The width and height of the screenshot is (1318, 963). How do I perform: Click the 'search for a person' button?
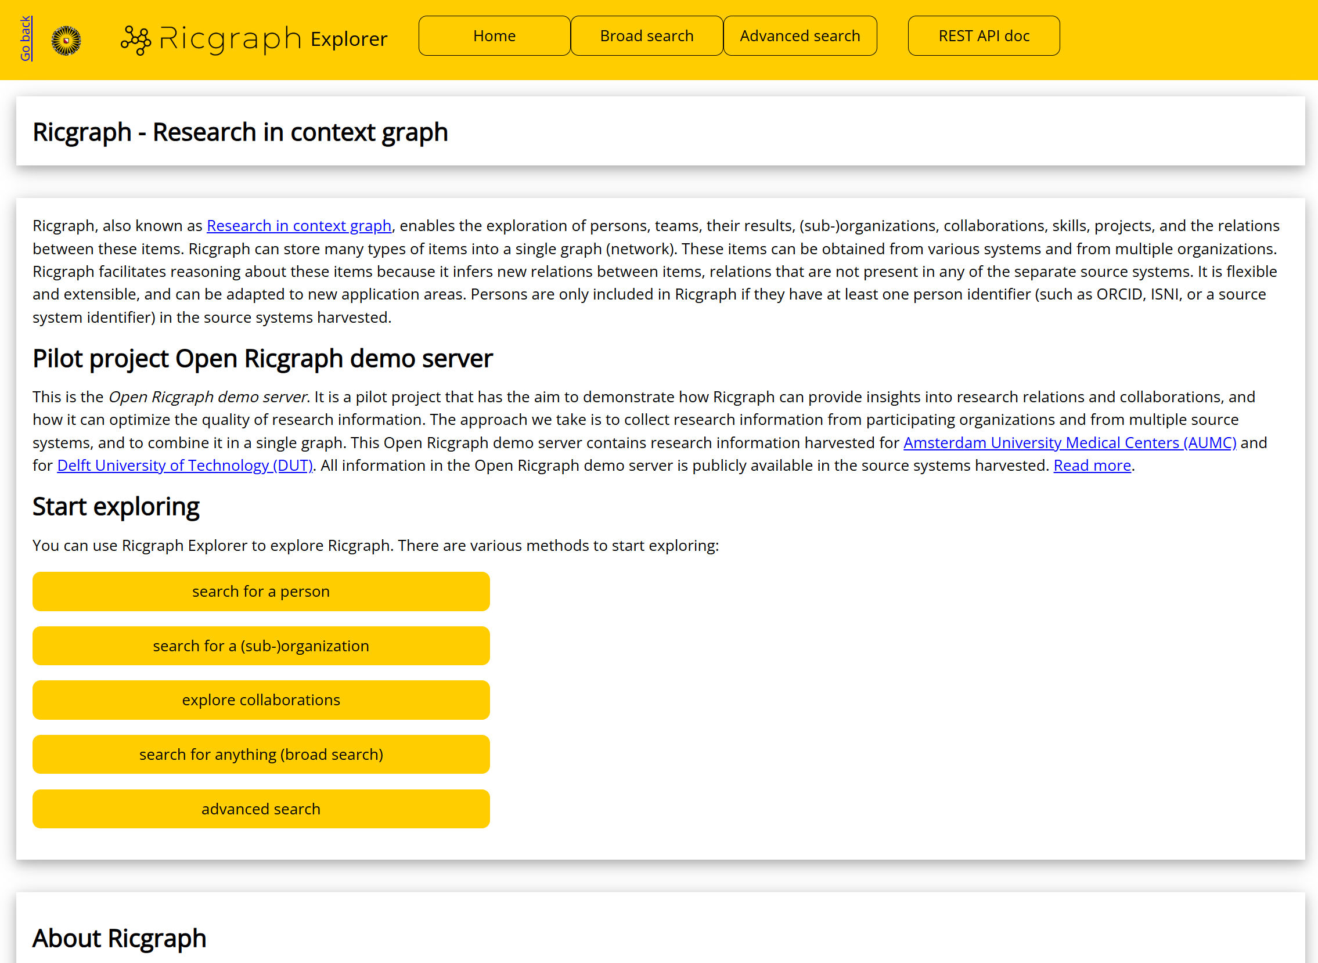[261, 591]
